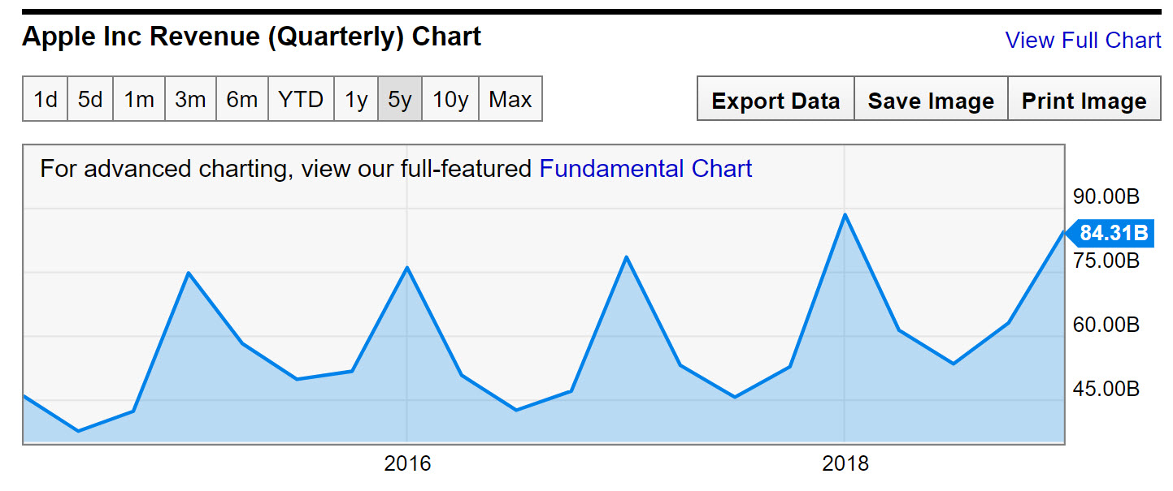Click the Export Data button
The height and width of the screenshot is (491, 1173).
(x=775, y=101)
